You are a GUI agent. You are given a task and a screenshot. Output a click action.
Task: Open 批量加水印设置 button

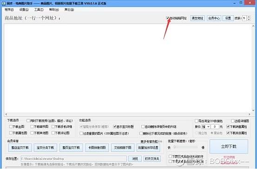(148, 148)
